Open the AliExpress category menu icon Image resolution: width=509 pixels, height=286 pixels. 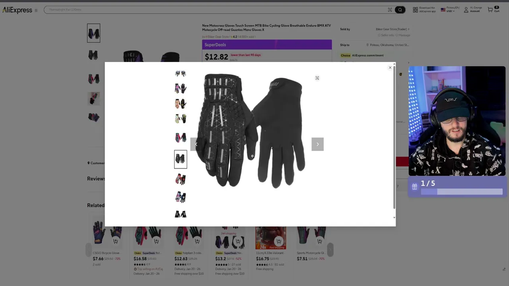click(36, 10)
